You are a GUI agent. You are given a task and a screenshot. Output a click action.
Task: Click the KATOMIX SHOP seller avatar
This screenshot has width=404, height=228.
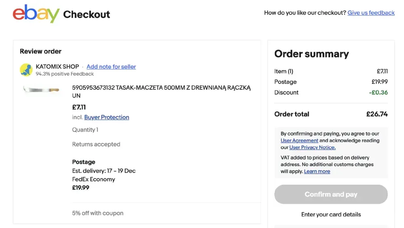26,70
